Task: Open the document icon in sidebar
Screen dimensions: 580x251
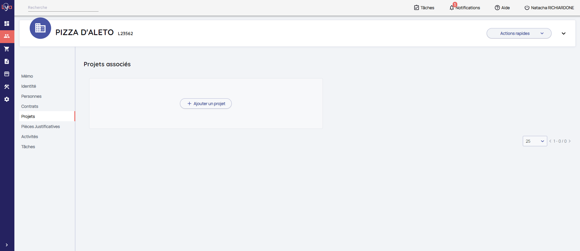Action: 7,61
